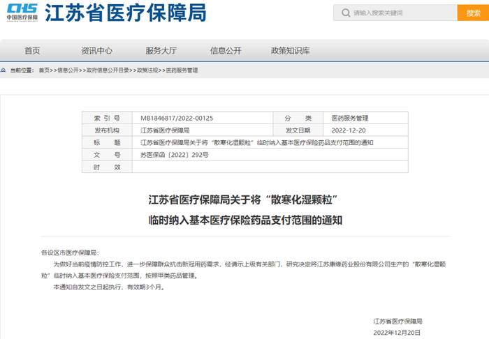Click the title cell in info table
Viewport: 489px width, 339px height.
coord(270,142)
